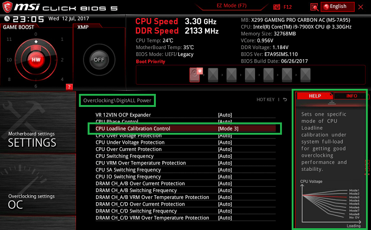The image size is (371, 230).
Task: Click the clock icon beside the time
Action: tap(7, 19)
